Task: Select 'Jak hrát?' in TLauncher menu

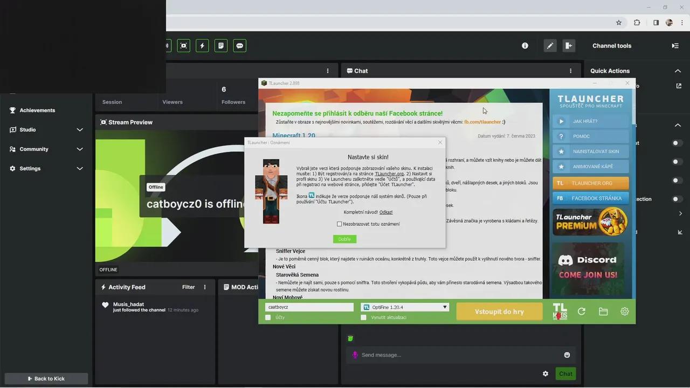Action: (x=590, y=121)
